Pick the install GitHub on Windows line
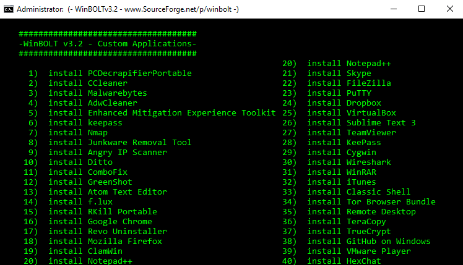 click(370, 242)
